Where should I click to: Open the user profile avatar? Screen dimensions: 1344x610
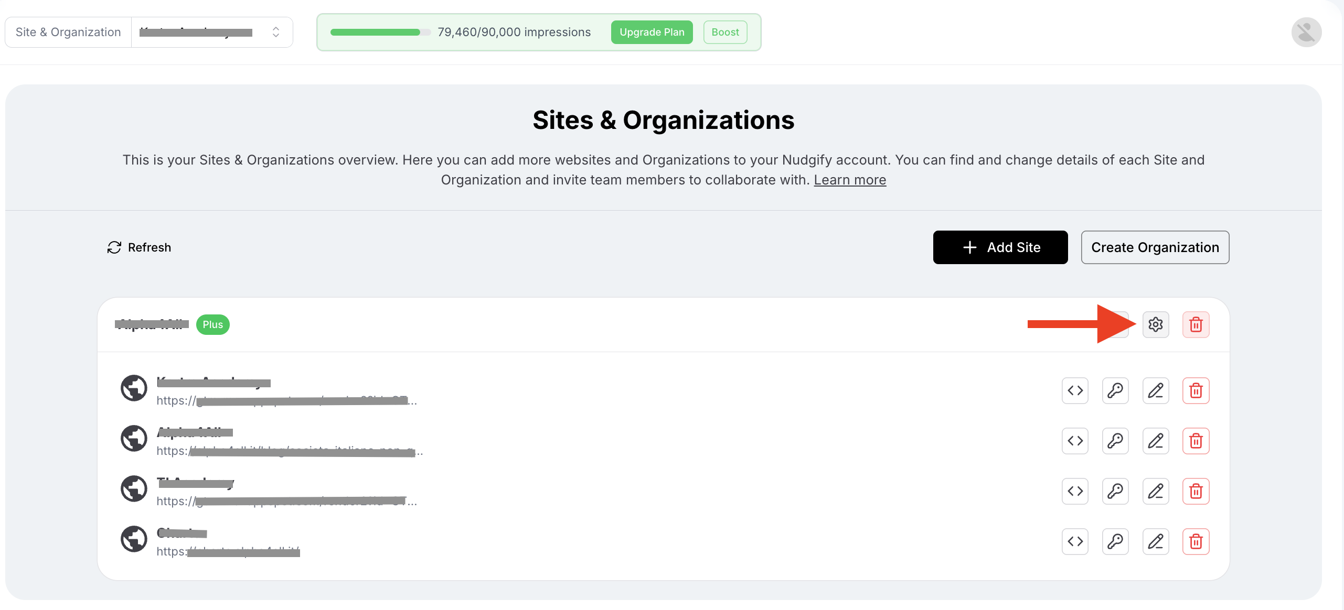pyautogui.click(x=1306, y=32)
